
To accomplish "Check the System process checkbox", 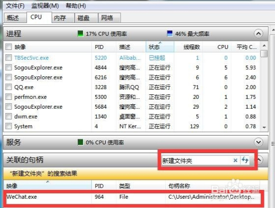I will (9, 126).
